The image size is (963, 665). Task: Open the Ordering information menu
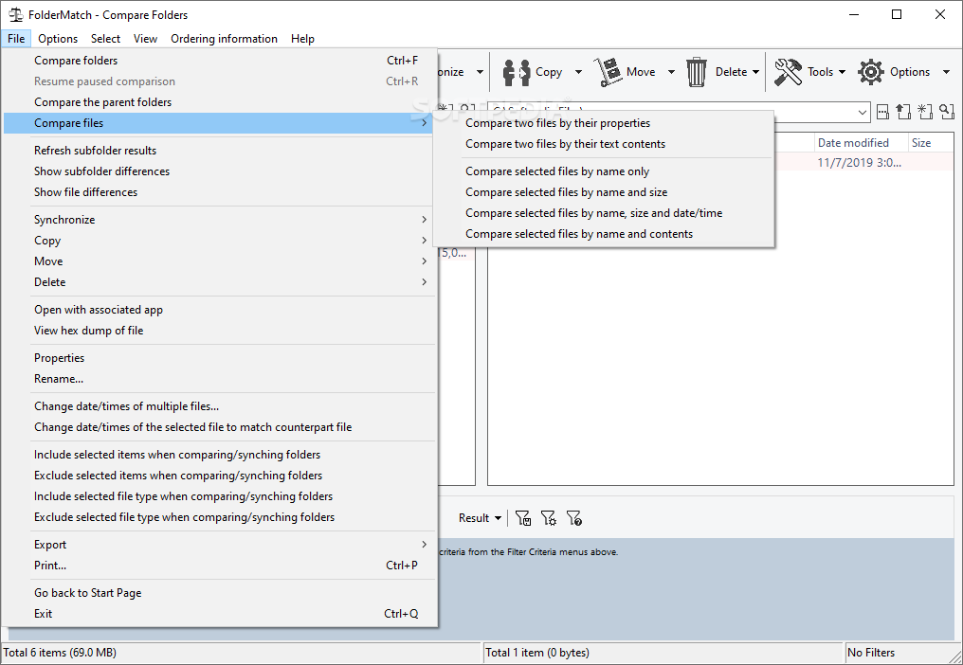point(225,39)
